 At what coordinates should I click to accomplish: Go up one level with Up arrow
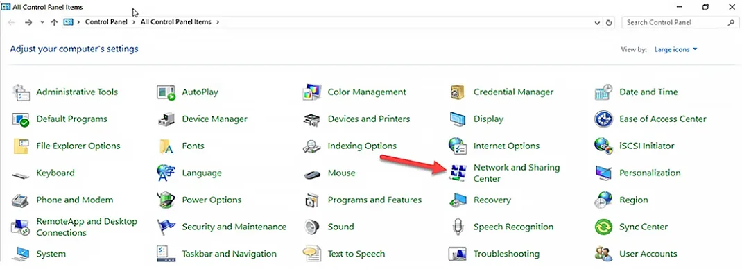click(x=54, y=22)
